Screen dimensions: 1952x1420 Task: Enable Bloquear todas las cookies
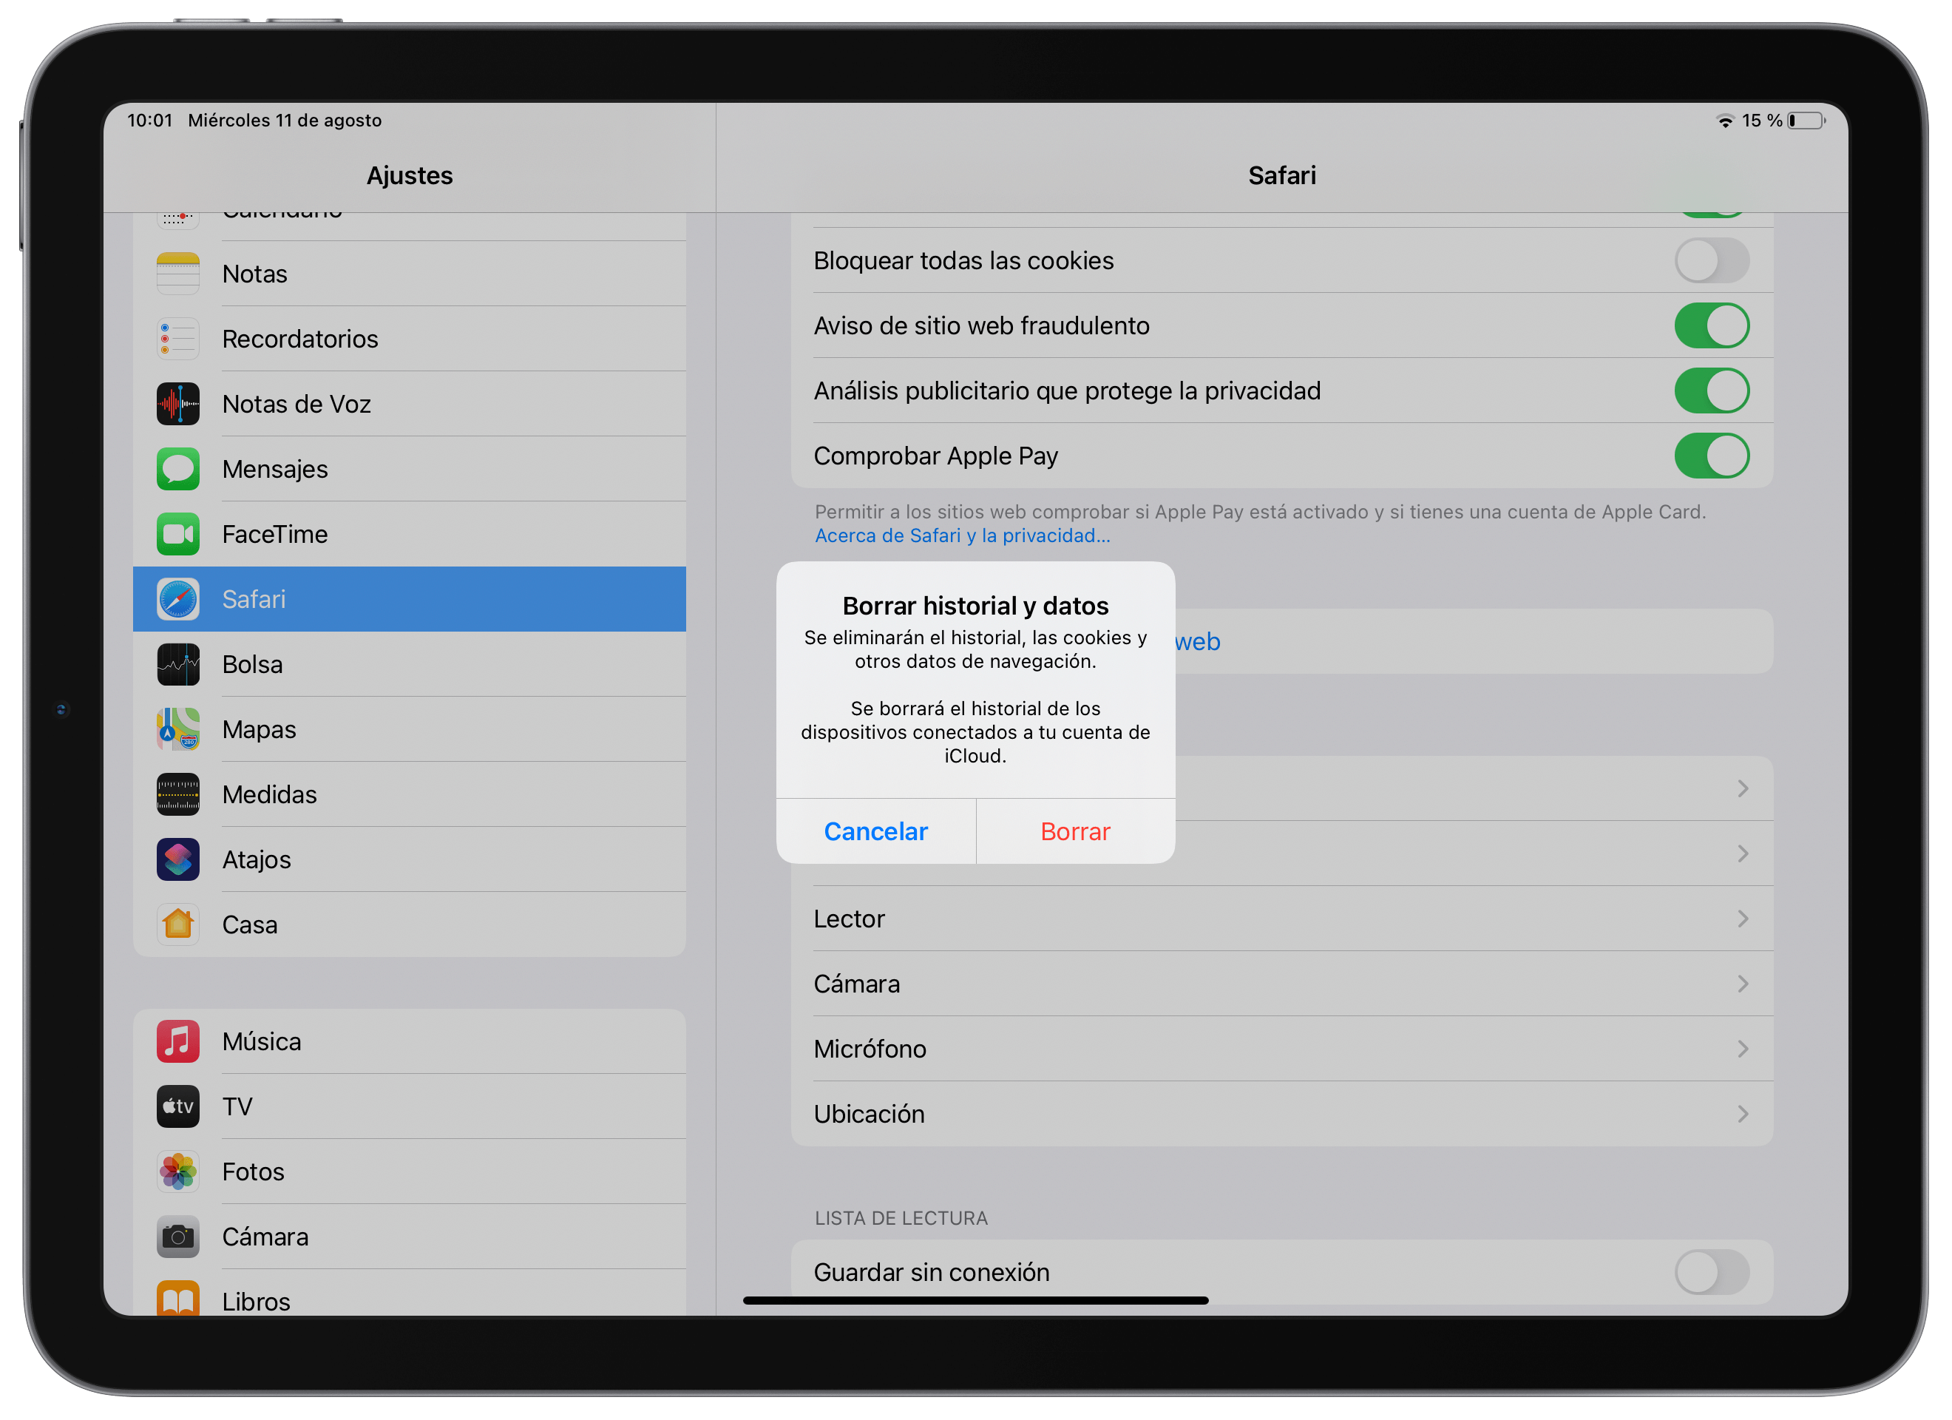coord(1711,260)
